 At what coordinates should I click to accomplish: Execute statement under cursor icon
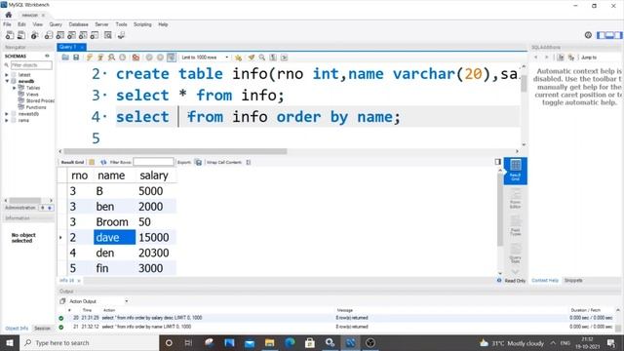coord(100,58)
